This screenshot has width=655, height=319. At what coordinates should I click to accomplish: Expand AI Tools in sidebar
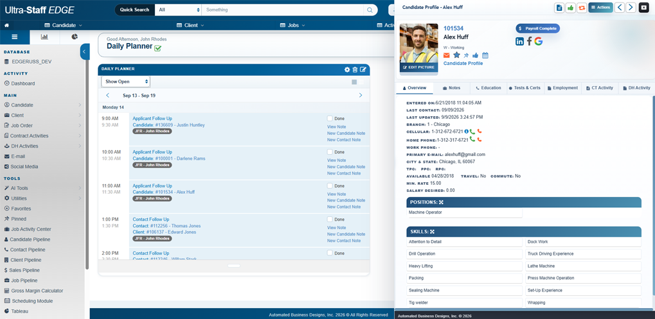(42, 188)
